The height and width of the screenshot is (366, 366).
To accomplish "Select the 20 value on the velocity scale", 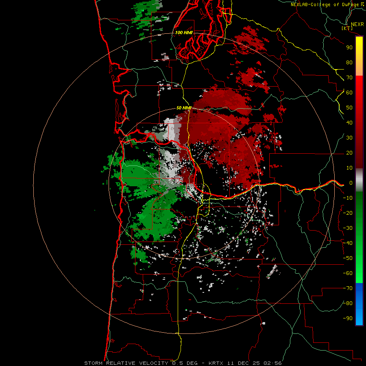I will (349, 152).
